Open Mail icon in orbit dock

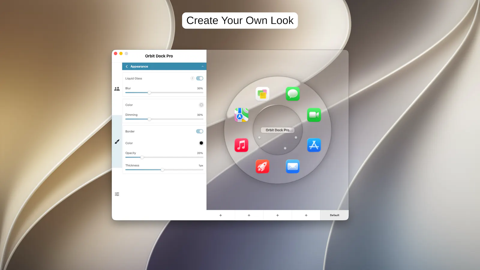(x=292, y=166)
